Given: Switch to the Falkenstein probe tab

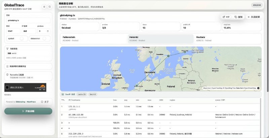Looking at the screenshot, I should tap(93, 39).
